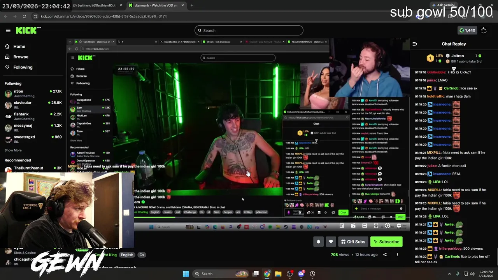Open Clock app from the taskbar
Viewport: 498px width, 280px height.
pyautogui.click(x=312, y=274)
